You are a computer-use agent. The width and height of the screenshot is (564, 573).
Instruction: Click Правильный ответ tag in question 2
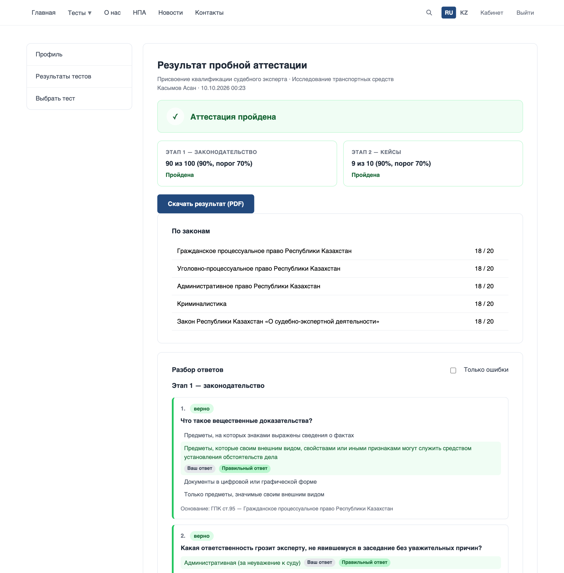tap(364, 563)
